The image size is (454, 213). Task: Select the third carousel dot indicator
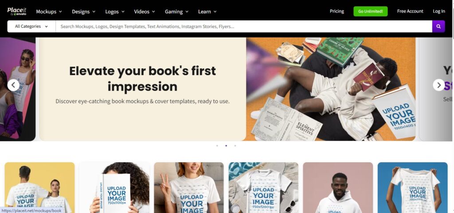click(235, 146)
